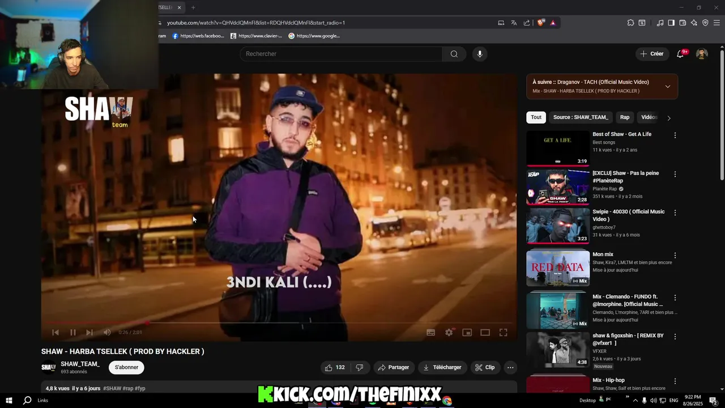Select the Source : SHAW_TEAM_ chip
The image size is (725, 408).
click(x=581, y=117)
